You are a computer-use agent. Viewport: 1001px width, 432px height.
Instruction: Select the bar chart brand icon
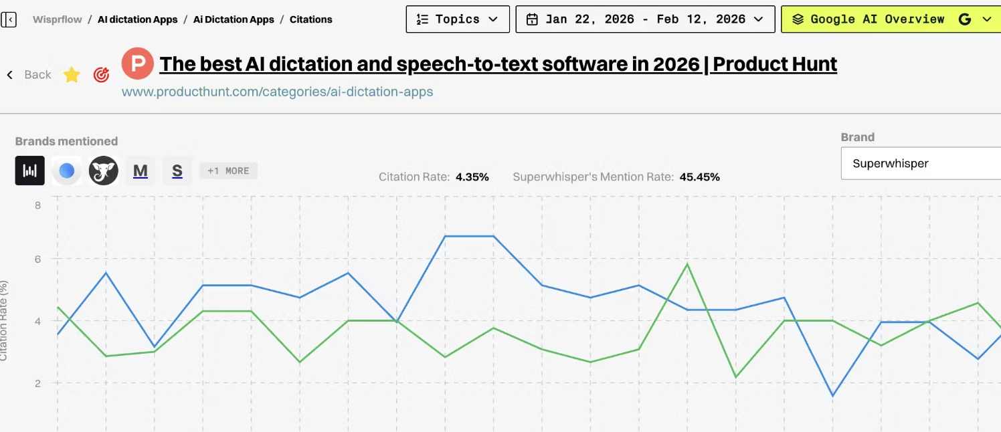coord(29,171)
